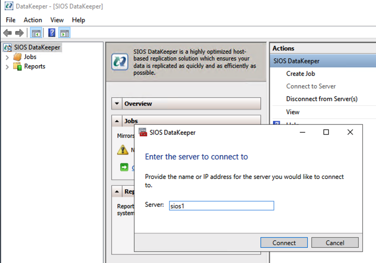The image size is (376, 263).
Task: Click the Actions pane title
Action: (283, 48)
